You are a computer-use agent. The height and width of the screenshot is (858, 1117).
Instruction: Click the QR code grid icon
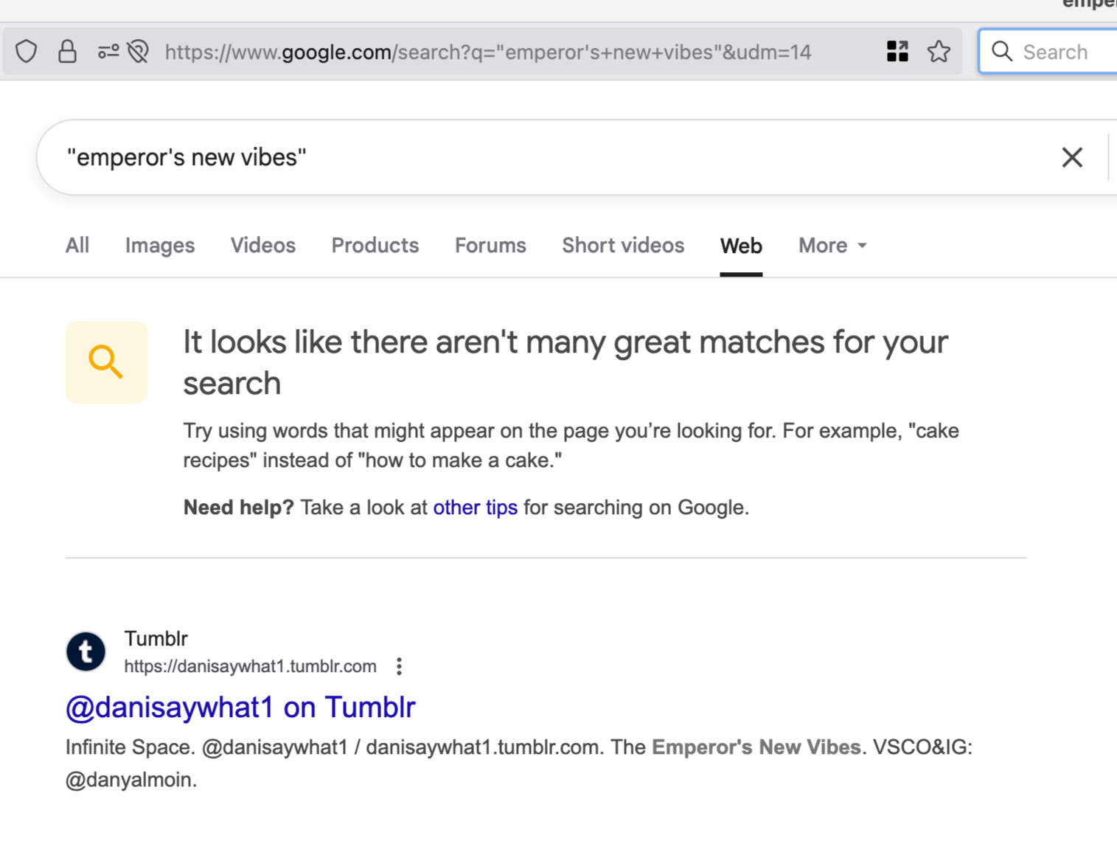click(897, 52)
